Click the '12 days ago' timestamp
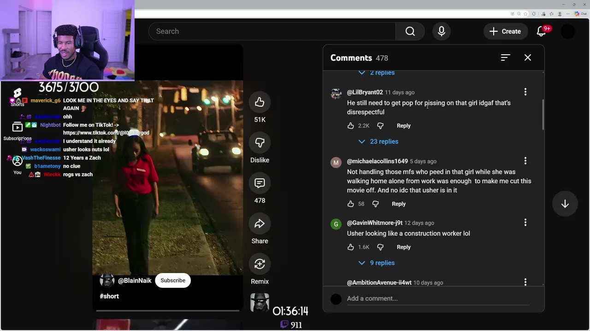The height and width of the screenshot is (331, 590). (419, 223)
